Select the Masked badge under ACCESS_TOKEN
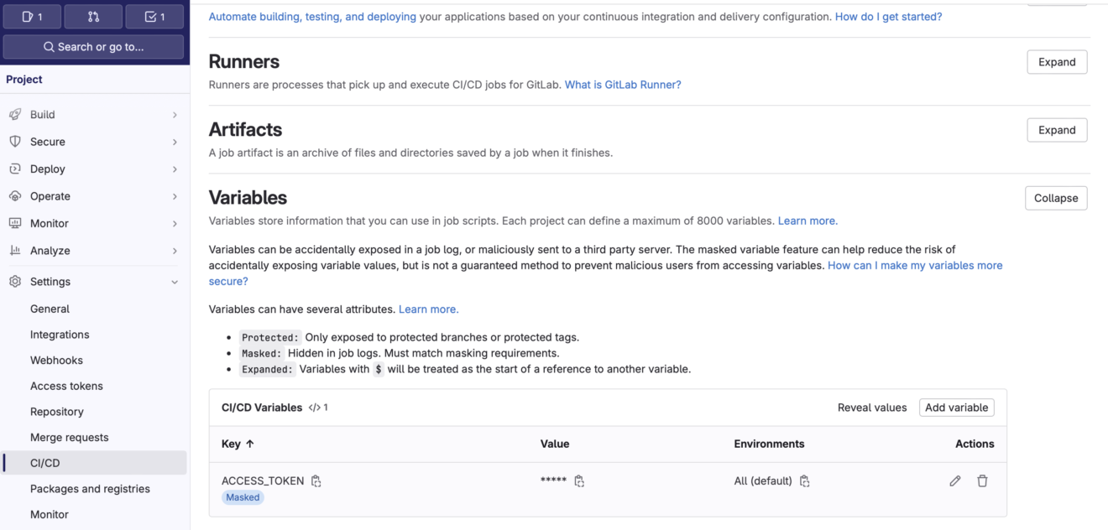 [243, 496]
